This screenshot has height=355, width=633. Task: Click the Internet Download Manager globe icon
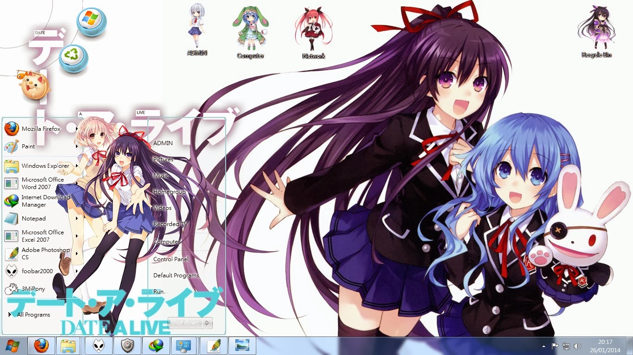(x=12, y=201)
